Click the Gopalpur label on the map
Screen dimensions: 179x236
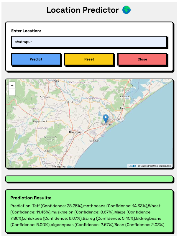(x=94, y=141)
